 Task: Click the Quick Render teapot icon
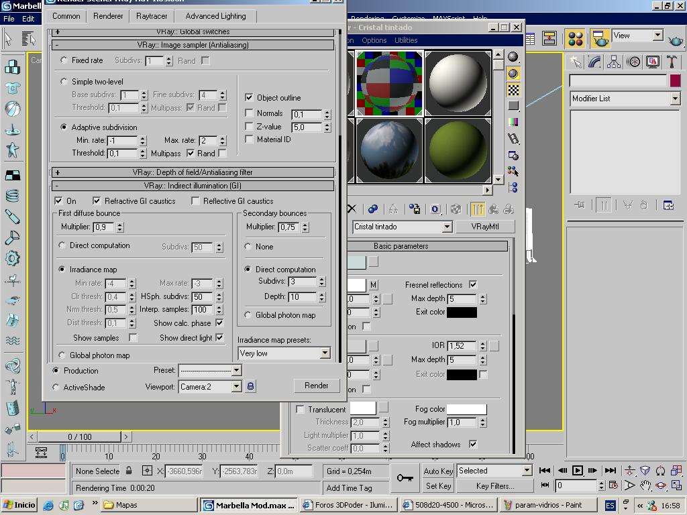676,40
